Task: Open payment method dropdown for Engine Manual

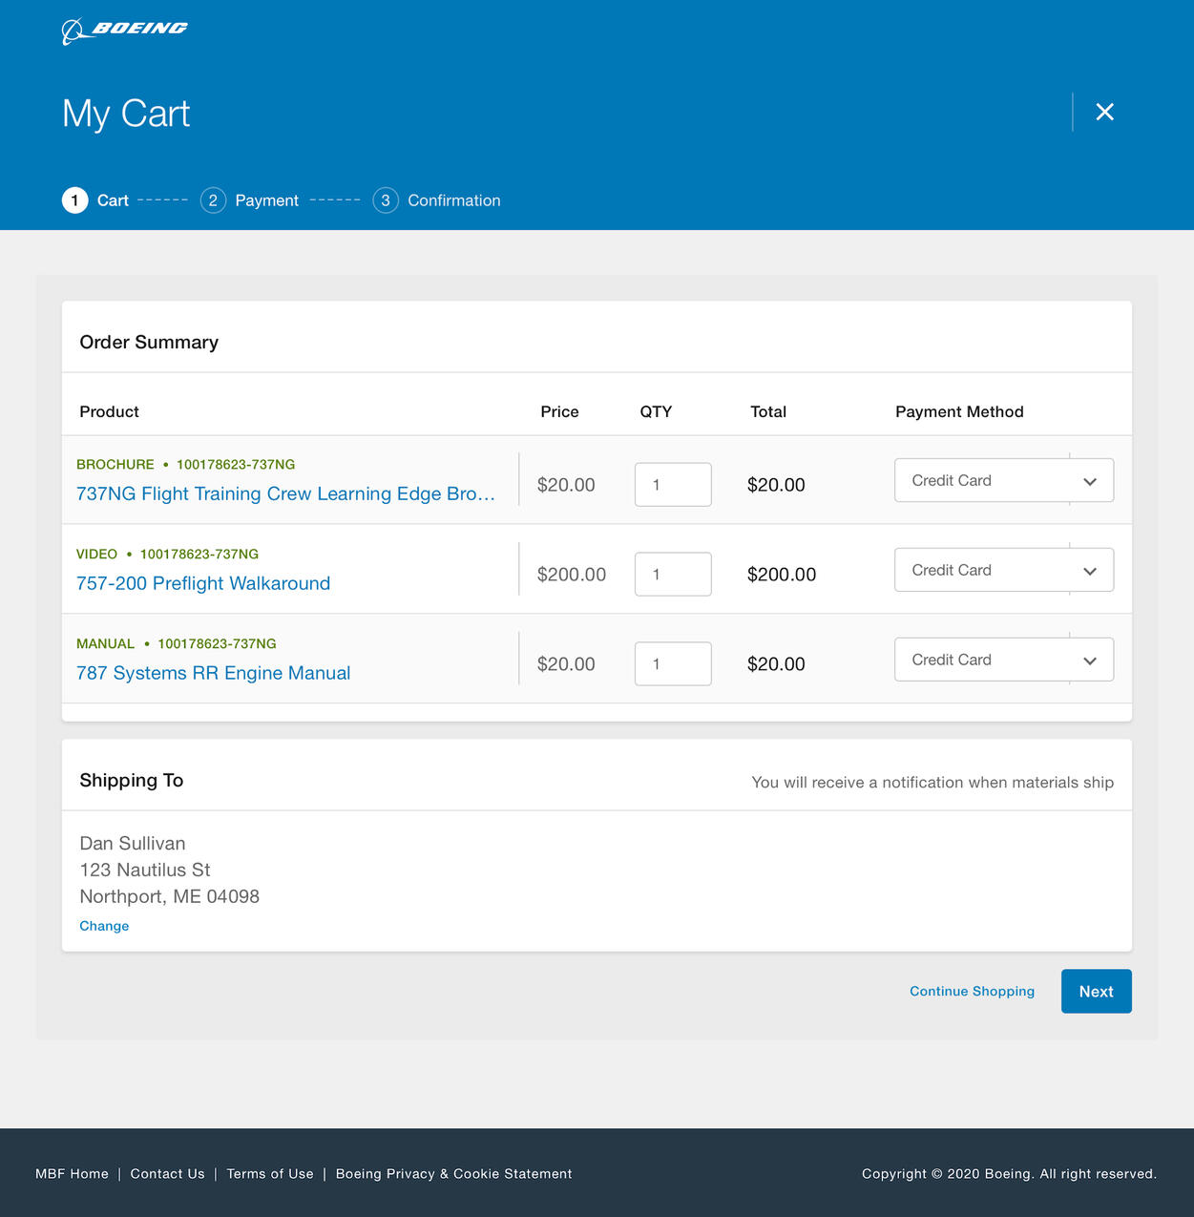Action: 1003,660
